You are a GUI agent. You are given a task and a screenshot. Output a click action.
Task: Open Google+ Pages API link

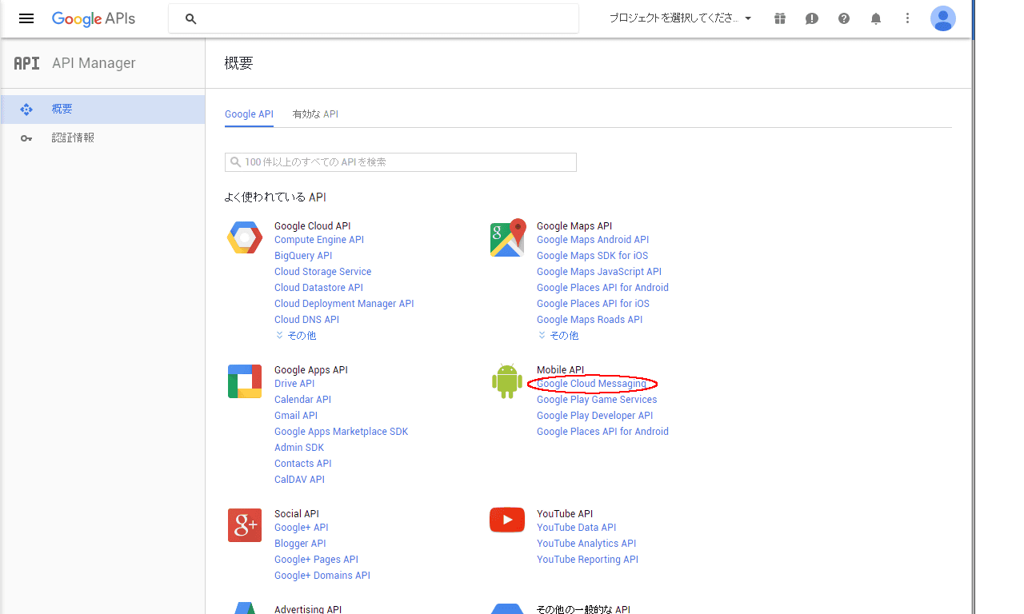(x=316, y=560)
